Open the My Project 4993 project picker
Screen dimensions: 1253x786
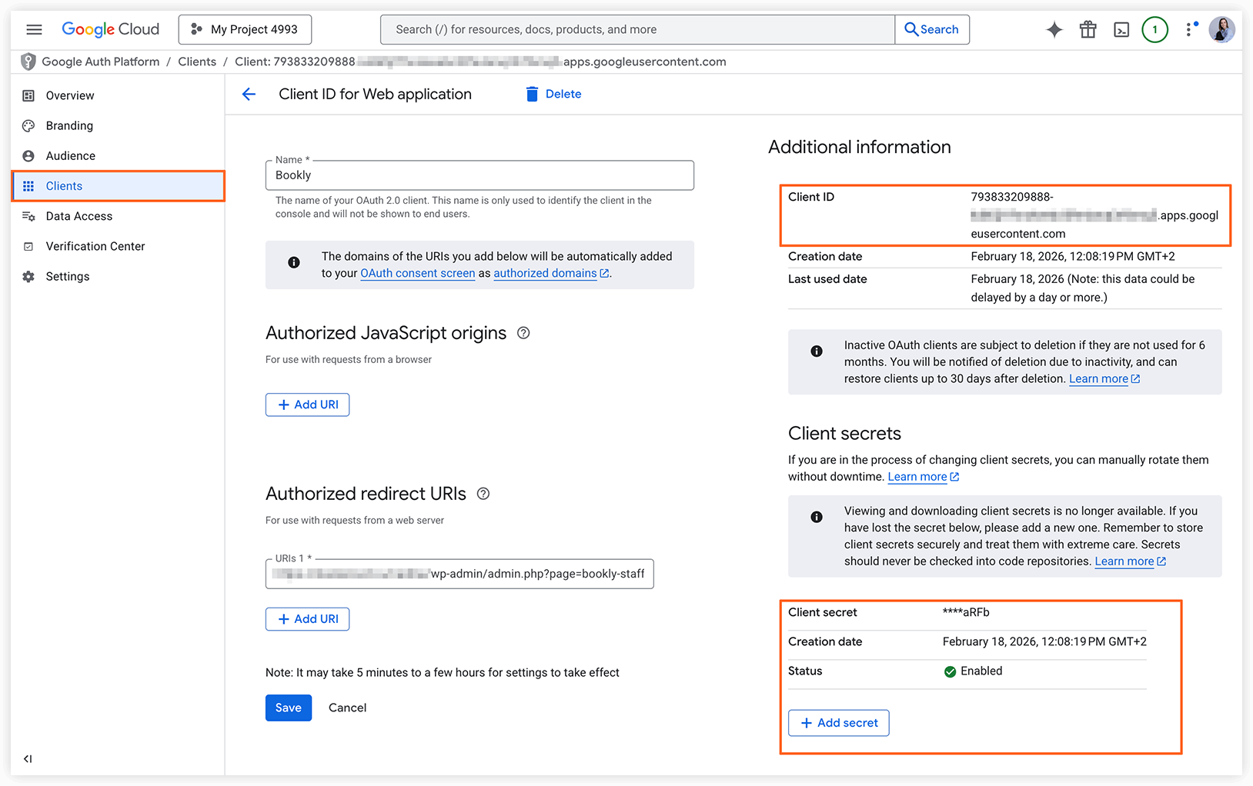(245, 29)
